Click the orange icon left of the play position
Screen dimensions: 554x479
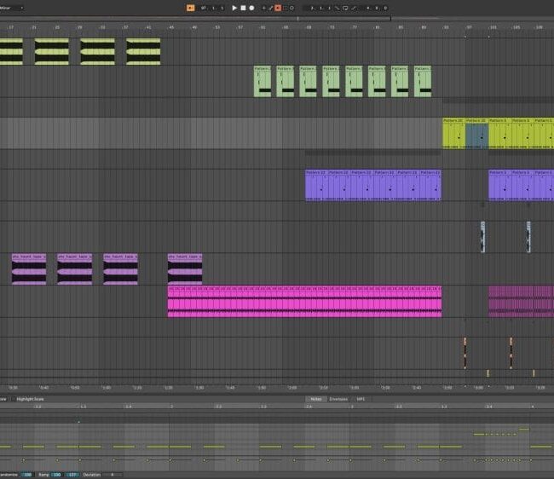coord(190,8)
